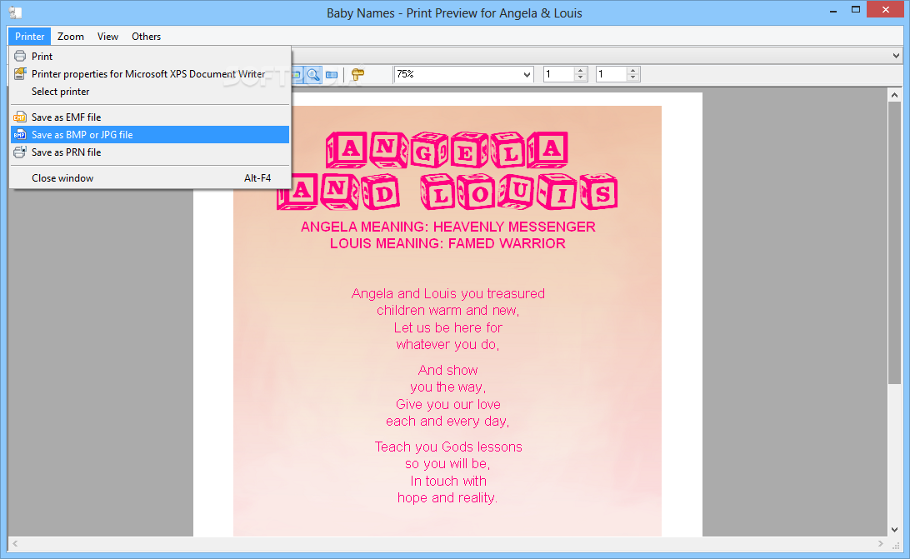Click the printer icon beside Print
The height and width of the screenshot is (559, 910).
coord(20,57)
